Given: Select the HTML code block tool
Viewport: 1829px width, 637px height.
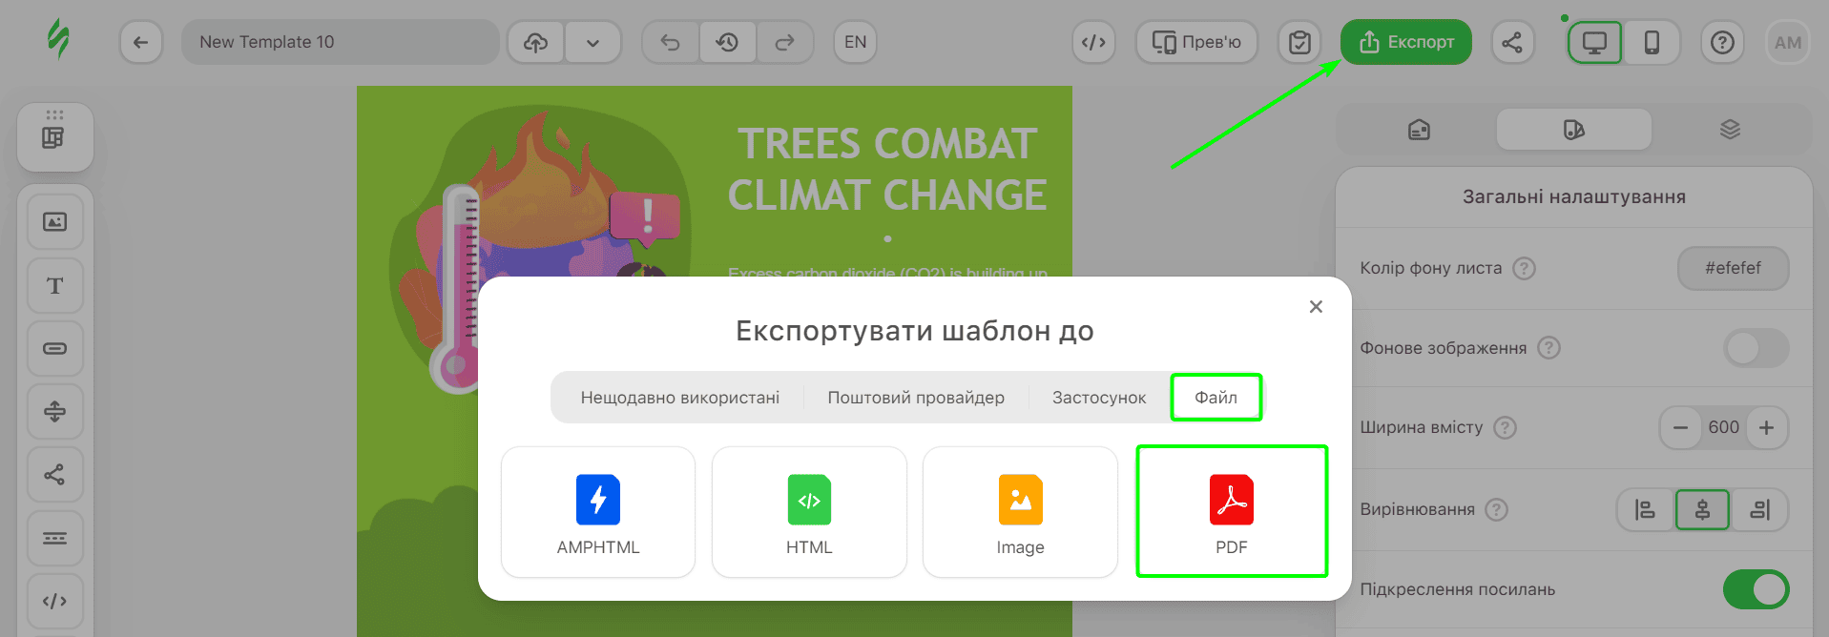Looking at the screenshot, I should coord(55,601).
